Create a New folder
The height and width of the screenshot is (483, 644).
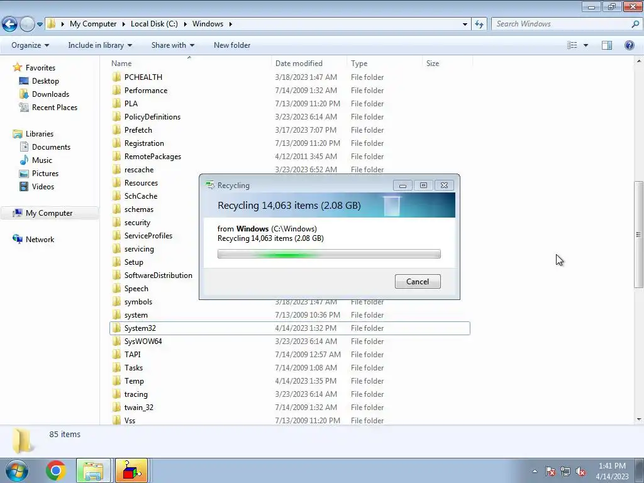tap(232, 45)
